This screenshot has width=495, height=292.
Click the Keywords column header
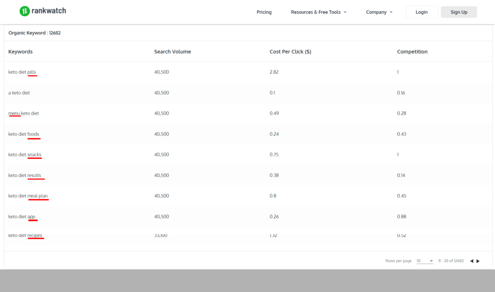20,52
